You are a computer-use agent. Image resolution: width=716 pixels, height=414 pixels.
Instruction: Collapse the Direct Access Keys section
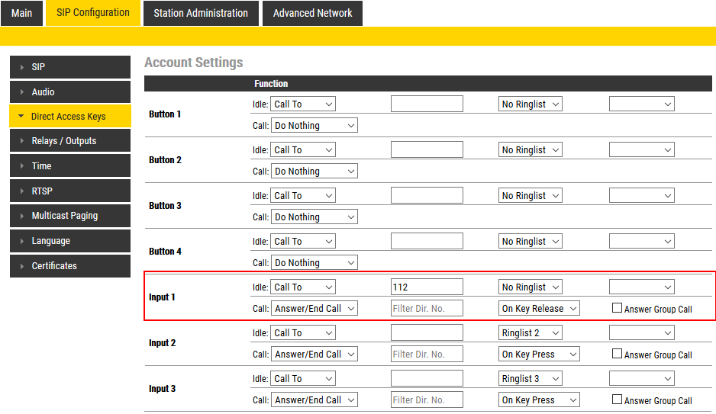(21, 117)
